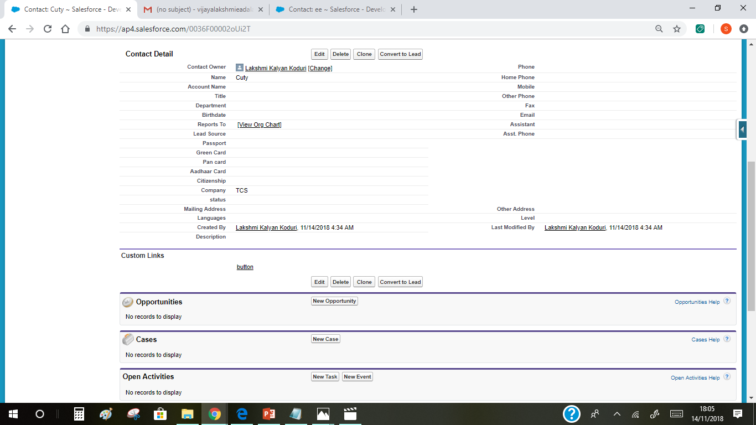756x425 pixels.
Task: Open Contact Owner Lakshmi Kalyan Koduri link
Action: coord(276,68)
